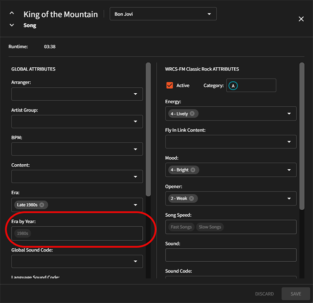Click the category A circle icon
Image resolution: width=313 pixels, height=303 pixels.
point(233,86)
